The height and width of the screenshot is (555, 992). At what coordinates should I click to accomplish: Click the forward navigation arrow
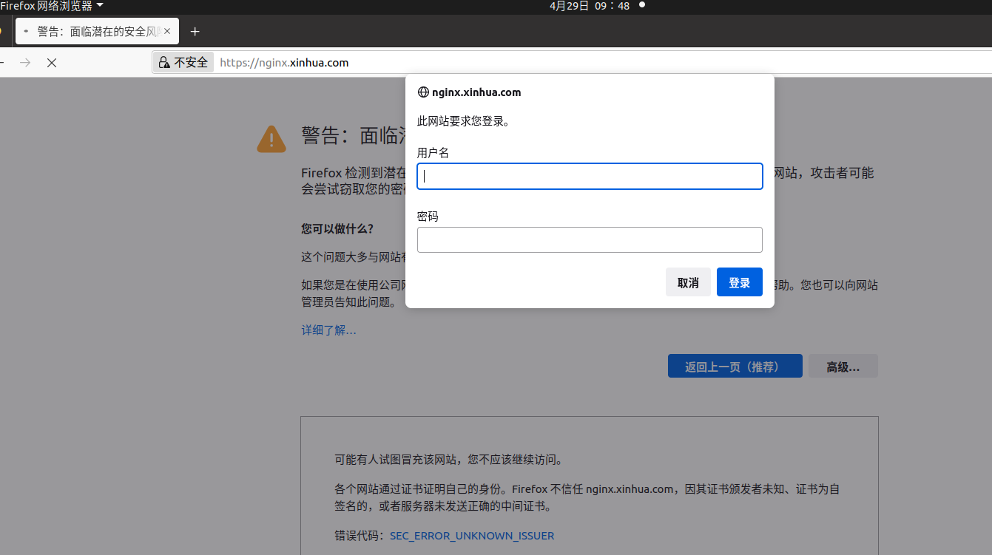click(x=25, y=63)
